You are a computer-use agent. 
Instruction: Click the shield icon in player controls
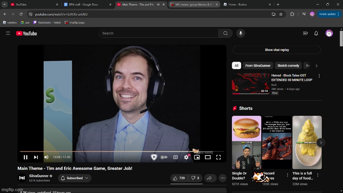(x=154, y=157)
